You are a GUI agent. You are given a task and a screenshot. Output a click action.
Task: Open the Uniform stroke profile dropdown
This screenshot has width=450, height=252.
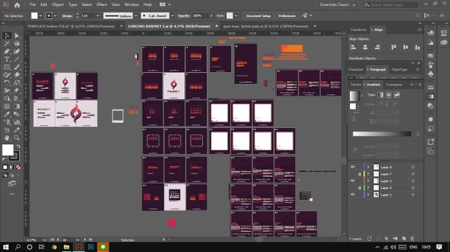pos(136,16)
